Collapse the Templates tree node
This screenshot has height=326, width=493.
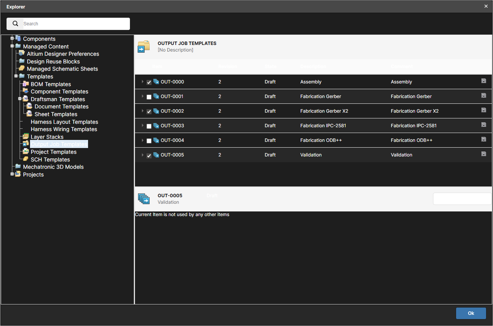tap(16, 76)
